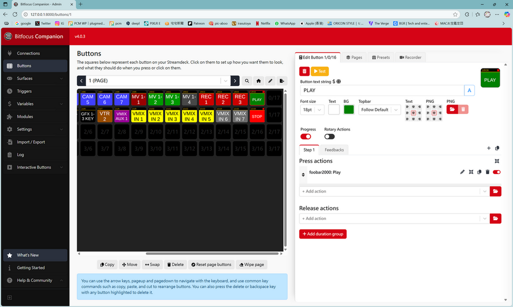This screenshot has width=513, height=307.
Task: Expand Surfaces menu in sidebar
Action: (36, 78)
